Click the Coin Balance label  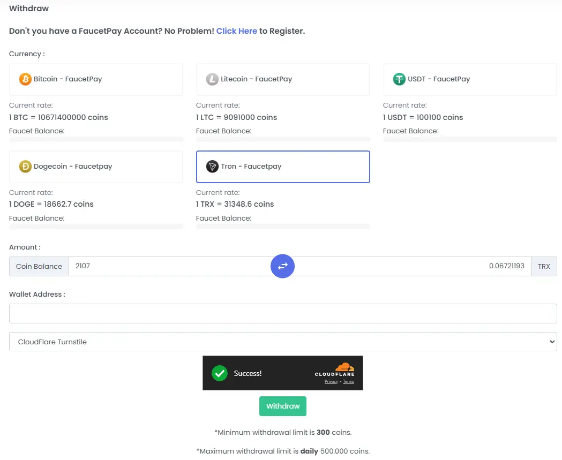[x=39, y=266]
